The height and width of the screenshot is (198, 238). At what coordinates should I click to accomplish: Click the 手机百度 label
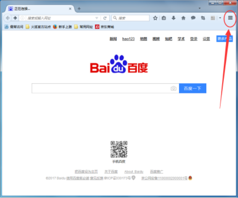119,161
